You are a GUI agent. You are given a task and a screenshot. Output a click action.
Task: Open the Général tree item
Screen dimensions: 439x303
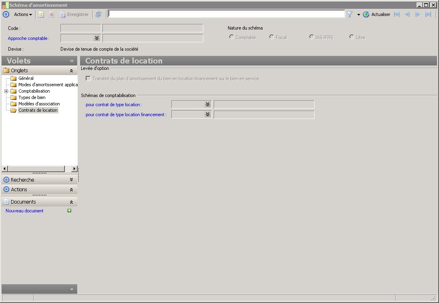click(x=26, y=79)
